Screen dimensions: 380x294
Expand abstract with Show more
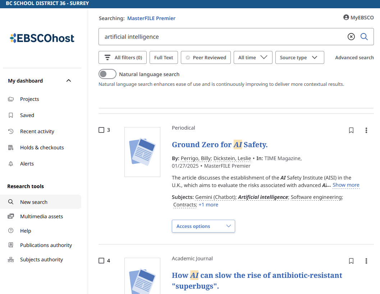tap(346, 185)
